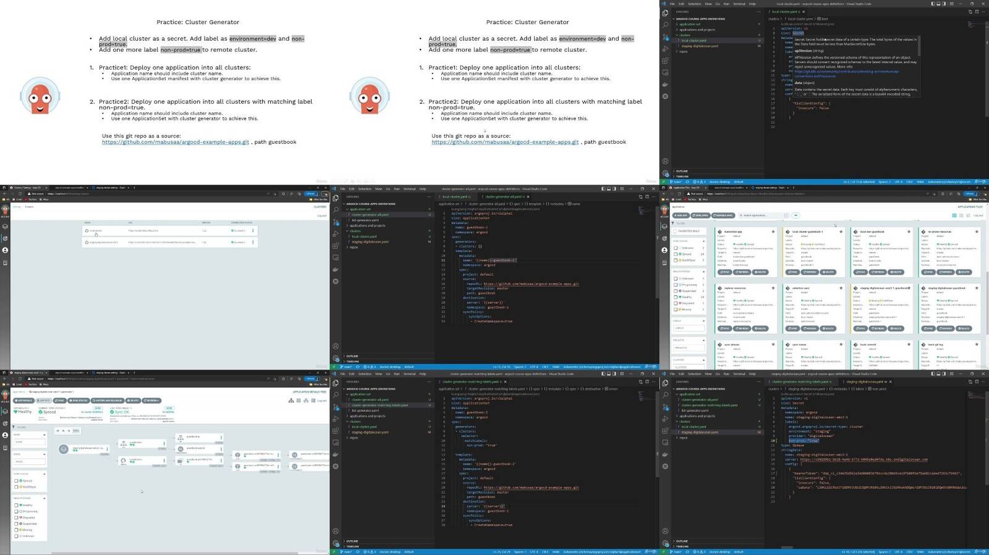Tick Synced sync-status filter on Applications tiles page
989x555 pixels.
[676, 254]
